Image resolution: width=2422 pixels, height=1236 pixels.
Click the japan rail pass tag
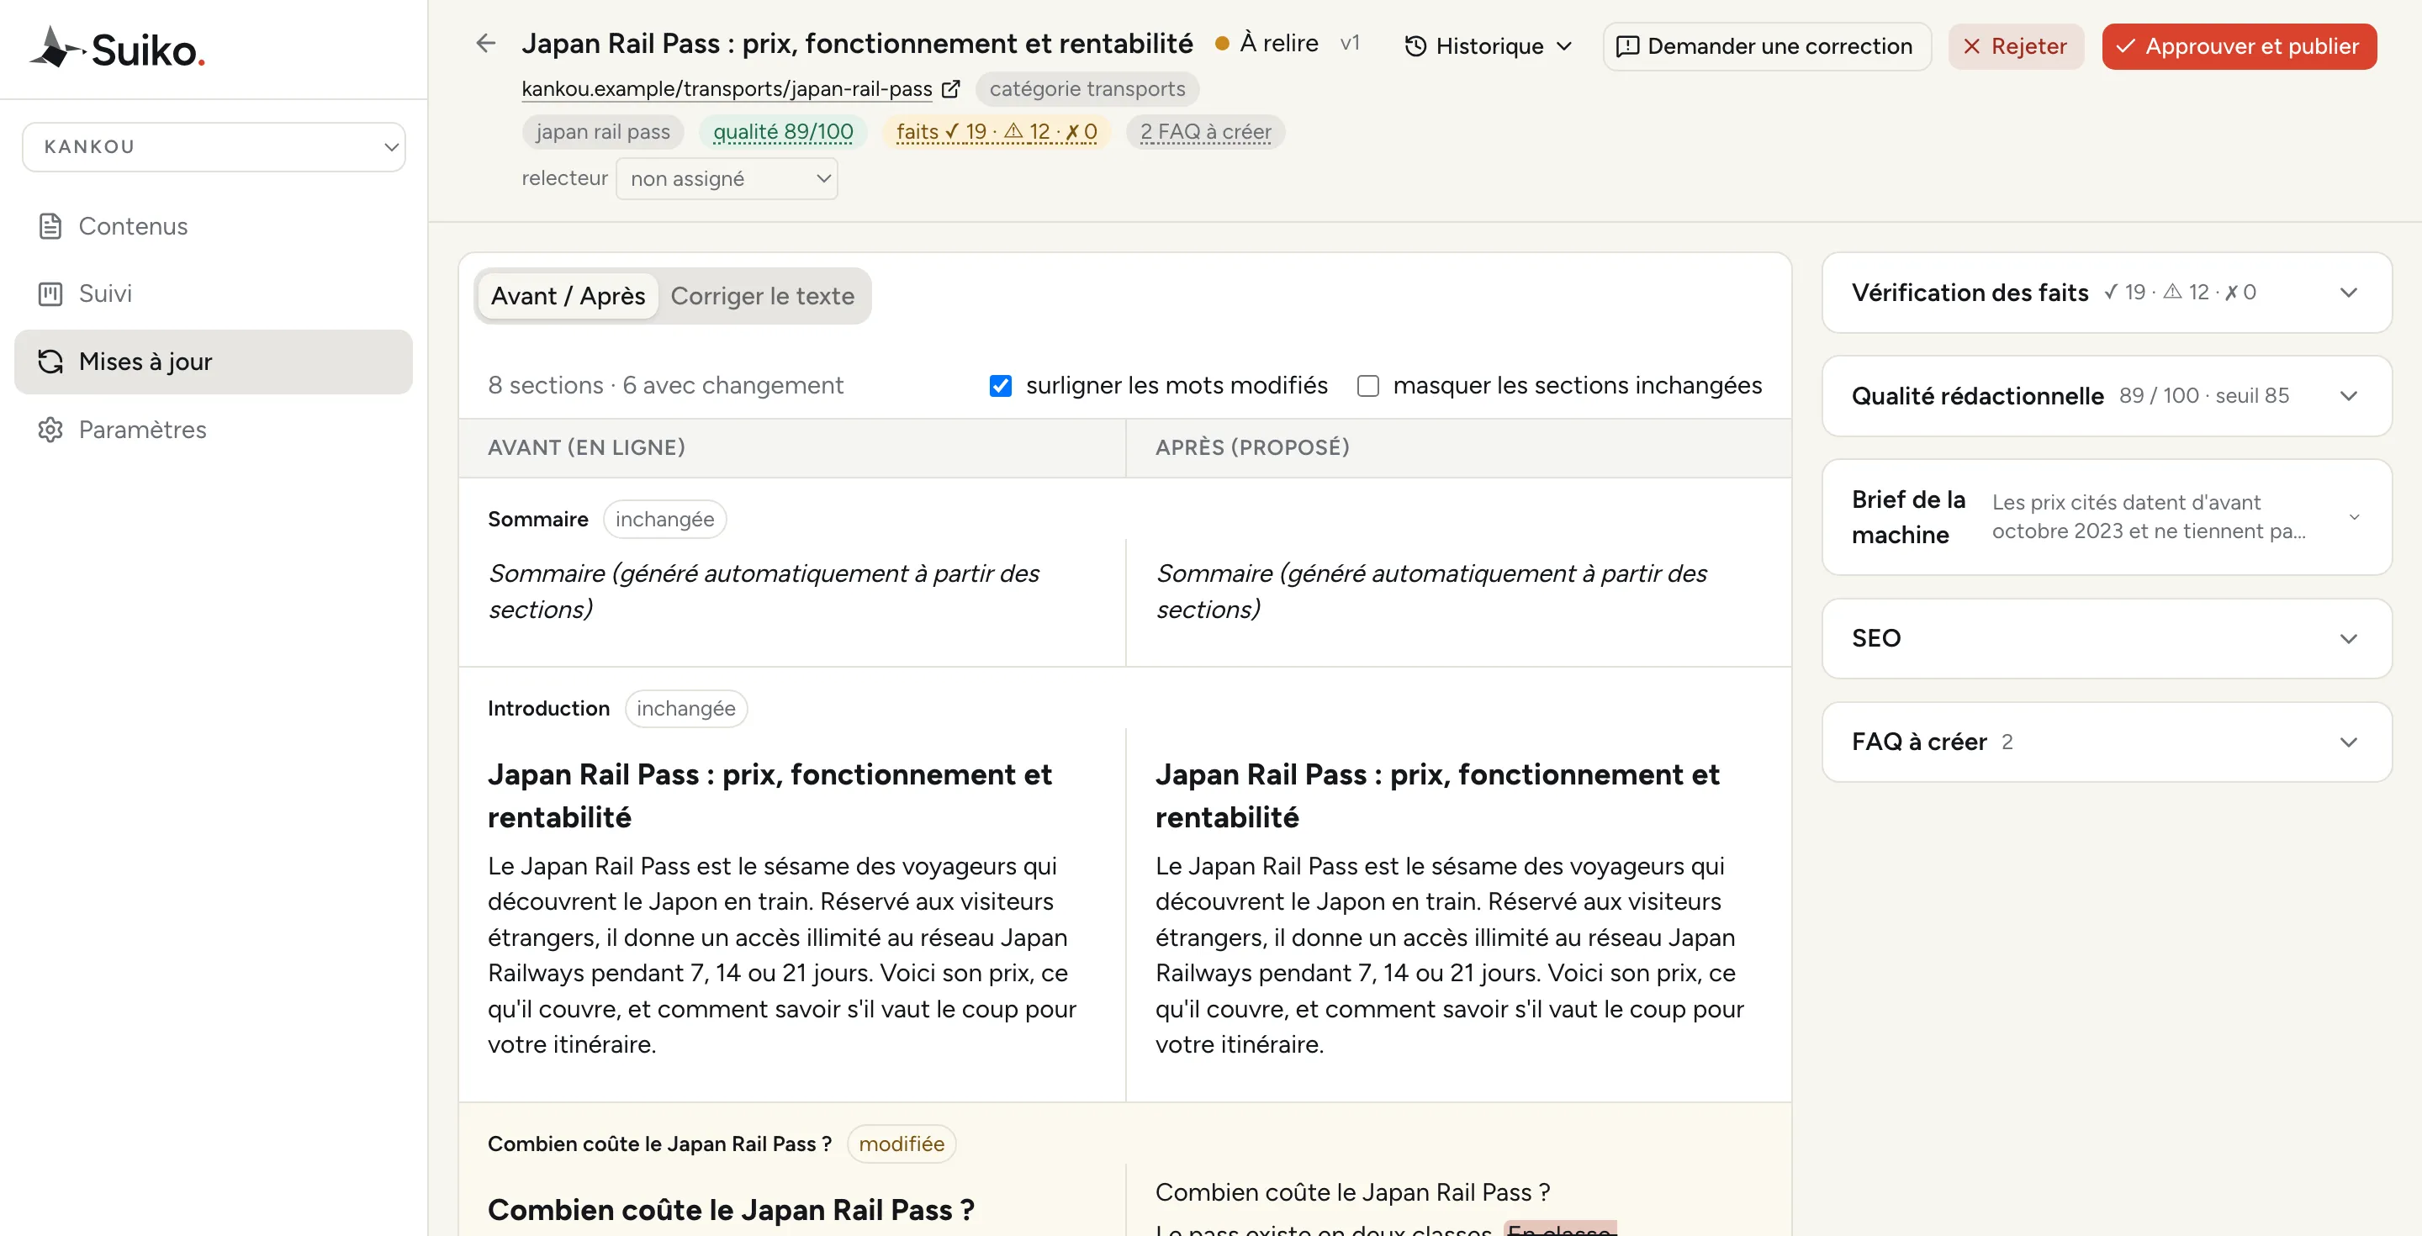pyautogui.click(x=603, y=132)
